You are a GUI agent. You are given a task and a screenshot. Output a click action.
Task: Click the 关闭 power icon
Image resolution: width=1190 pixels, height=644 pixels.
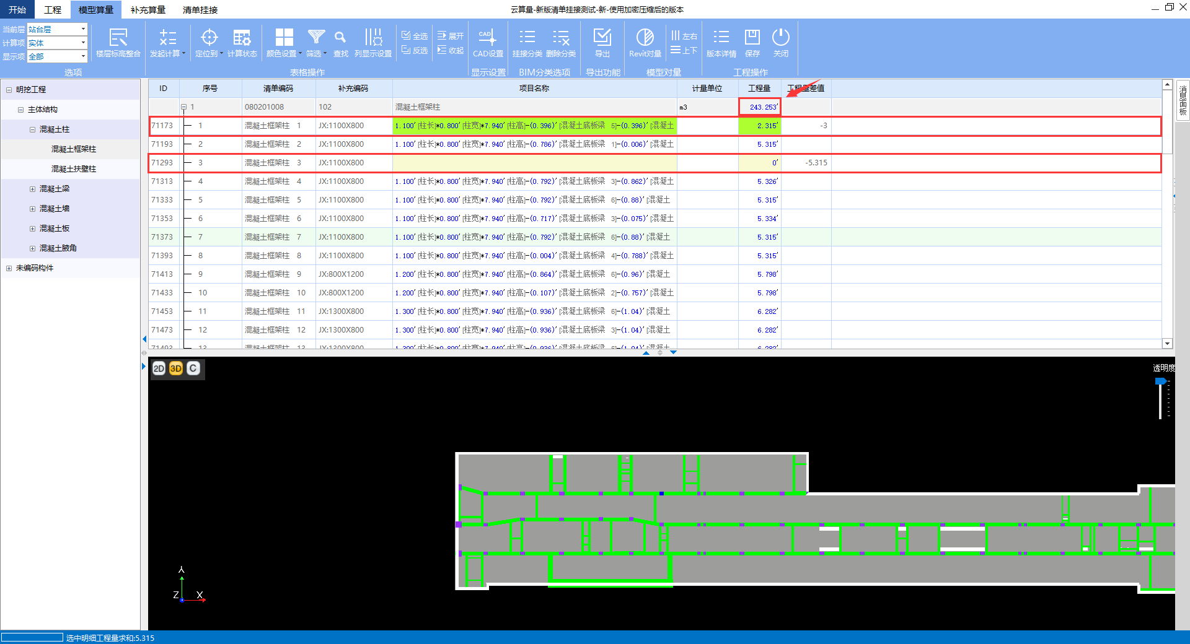click(x=781, y=42)
